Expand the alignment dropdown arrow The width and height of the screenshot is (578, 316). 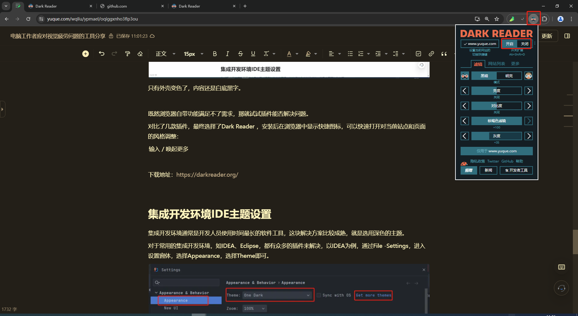(x=340, y=54)
